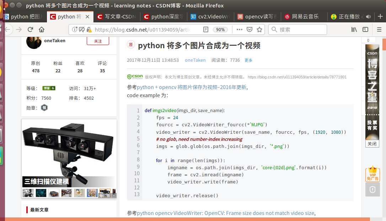386x221 pixels.
Task: Toggle the bookmark star for this page
Action: pyautogui.click(x=260, y=30)
